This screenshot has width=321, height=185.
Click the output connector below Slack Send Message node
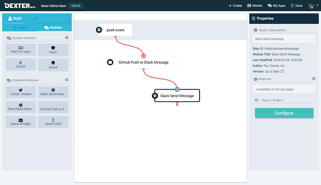tap(177, 104)
